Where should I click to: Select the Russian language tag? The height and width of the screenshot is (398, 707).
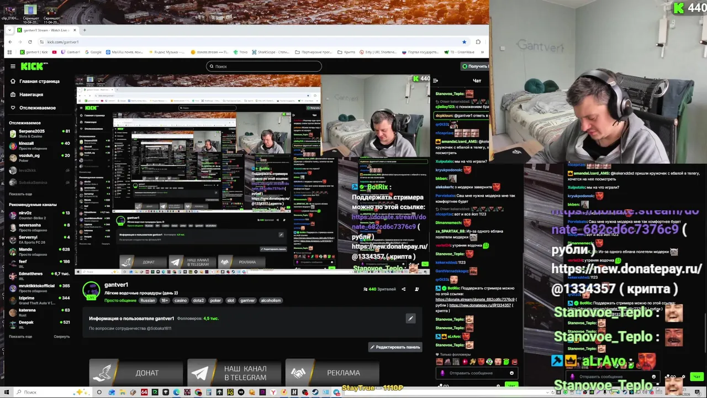point(147,301)
